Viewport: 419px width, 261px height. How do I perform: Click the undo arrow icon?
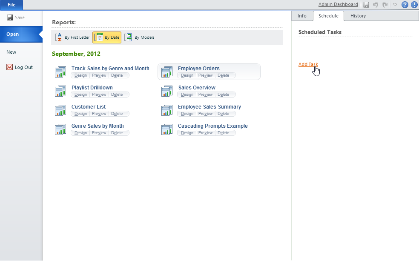point(376,5)
